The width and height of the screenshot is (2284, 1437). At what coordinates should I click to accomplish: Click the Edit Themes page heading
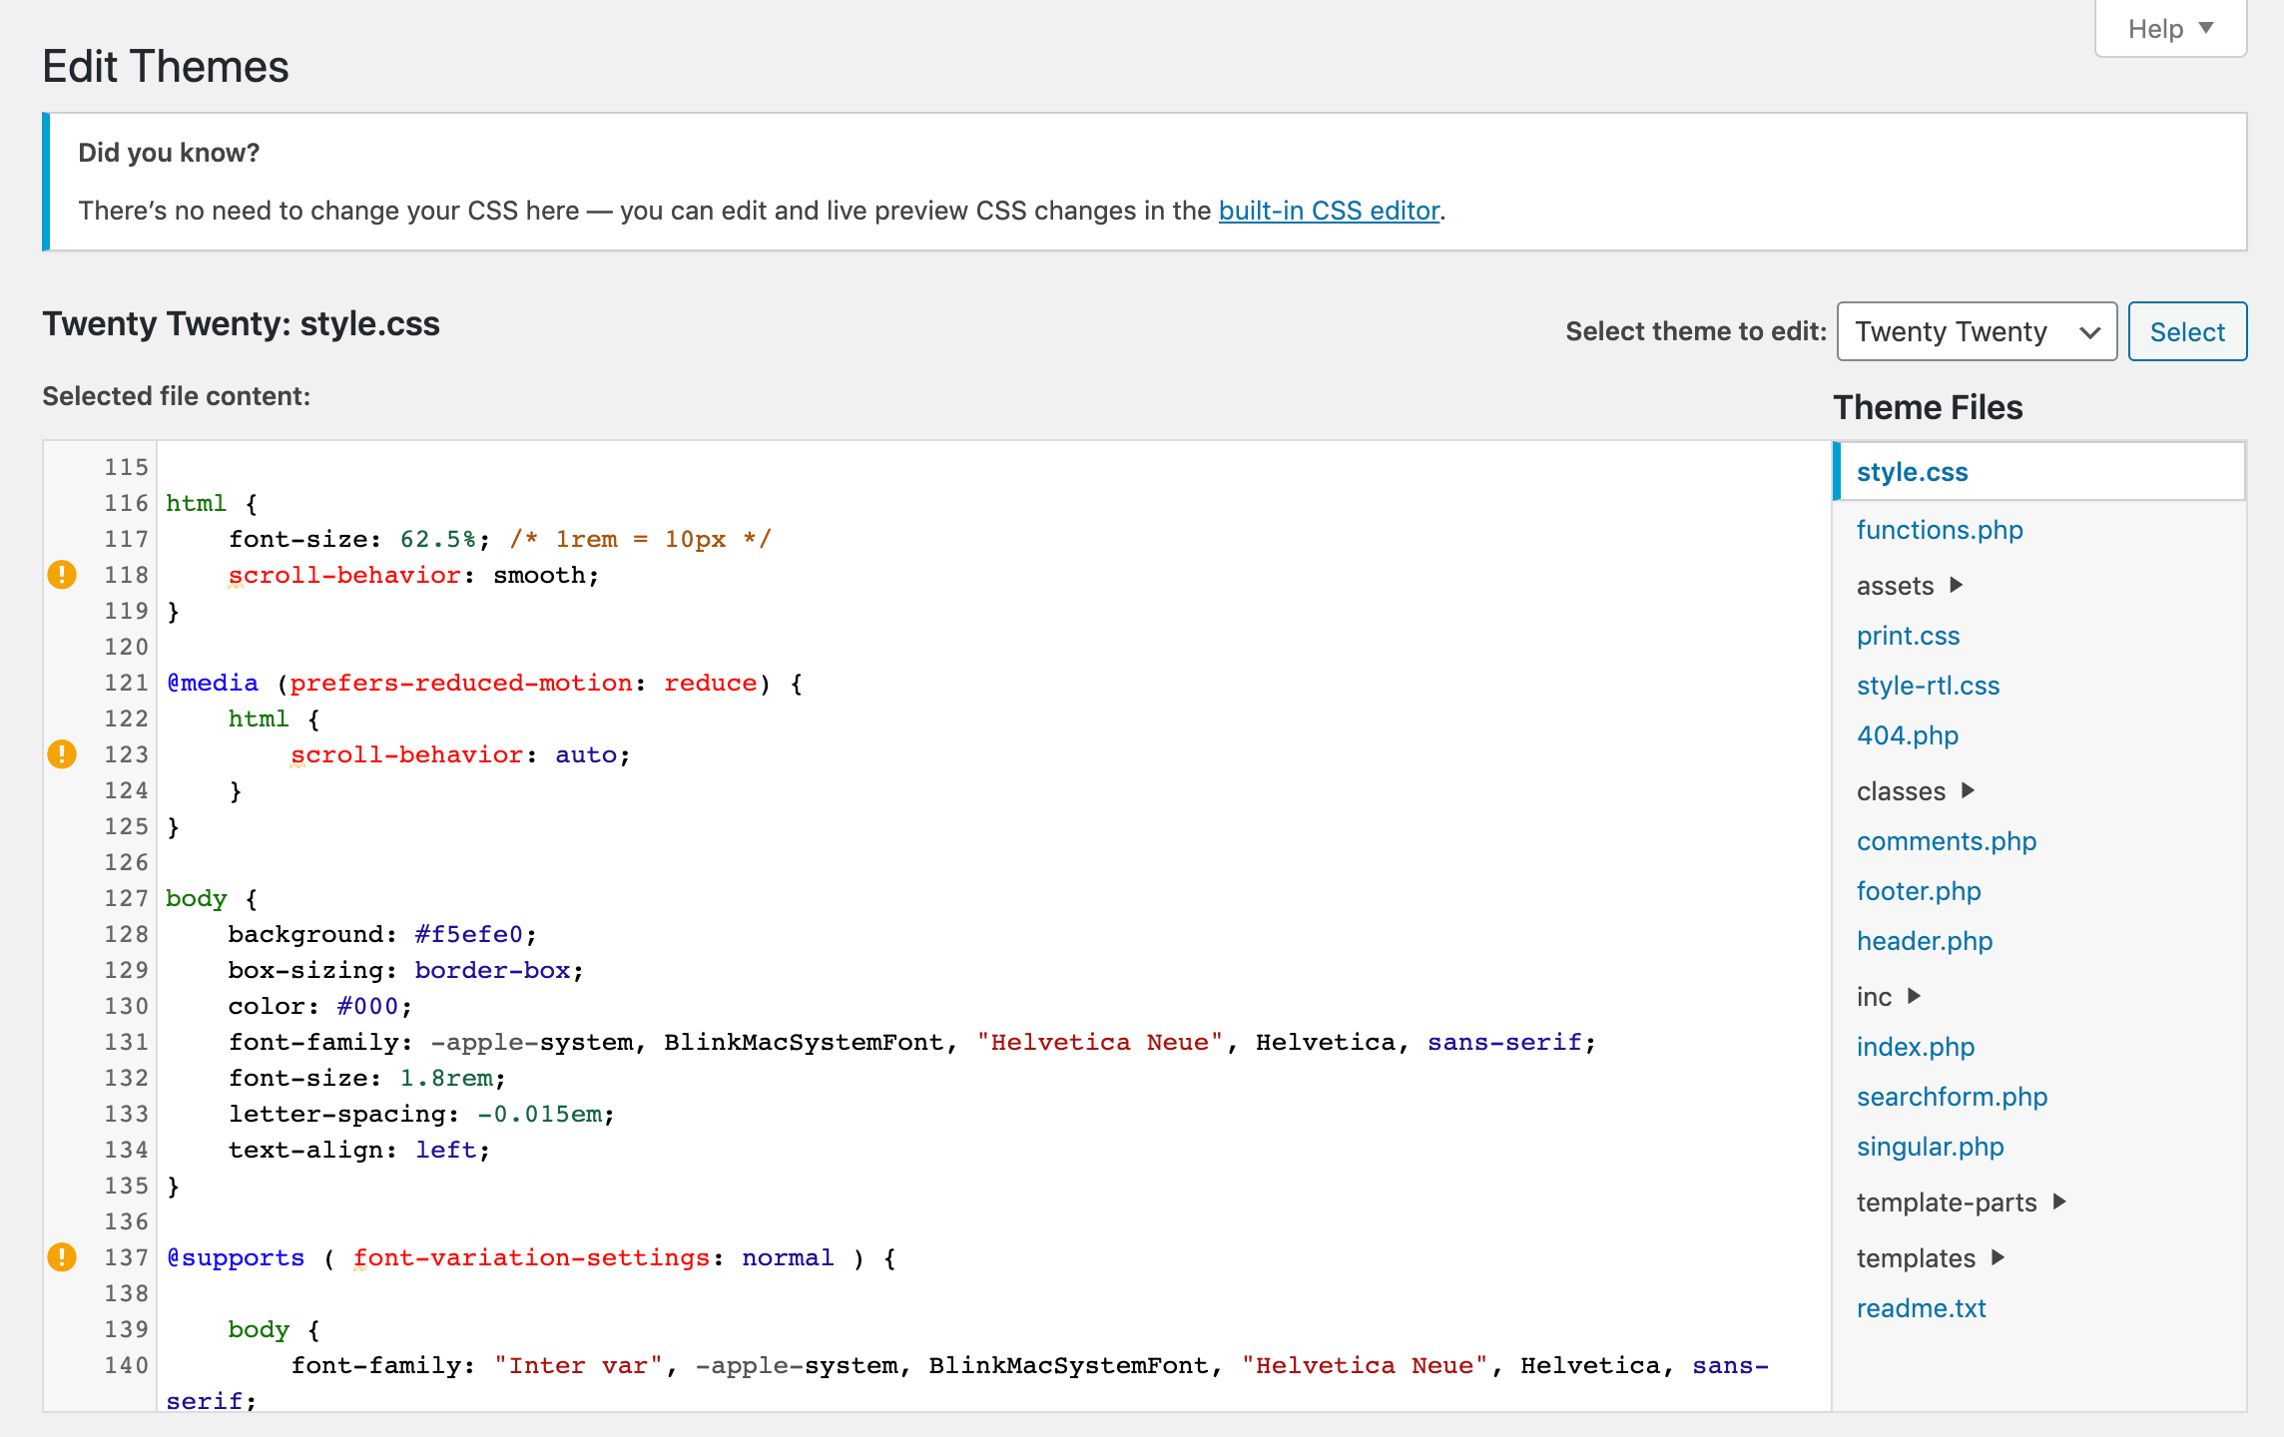(x=166, y=67)
